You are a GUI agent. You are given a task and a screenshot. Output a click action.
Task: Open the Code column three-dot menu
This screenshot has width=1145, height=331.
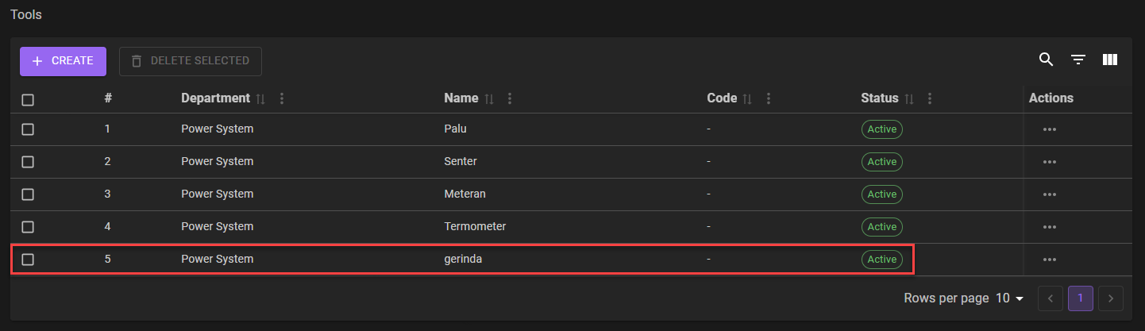pos(768,99)
